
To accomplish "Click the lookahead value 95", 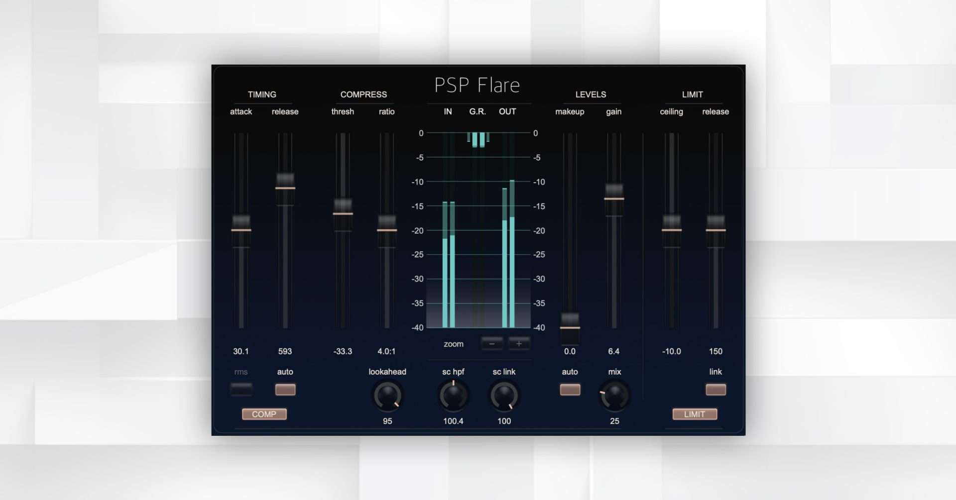I will click(387, 421).
